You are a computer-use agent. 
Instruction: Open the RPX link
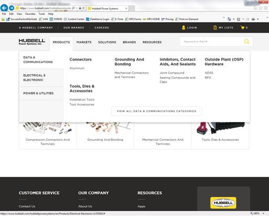pyautogui.click(x=208, y=78)
